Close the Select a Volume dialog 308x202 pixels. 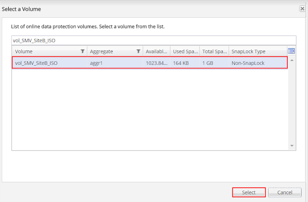pos(301,9)
